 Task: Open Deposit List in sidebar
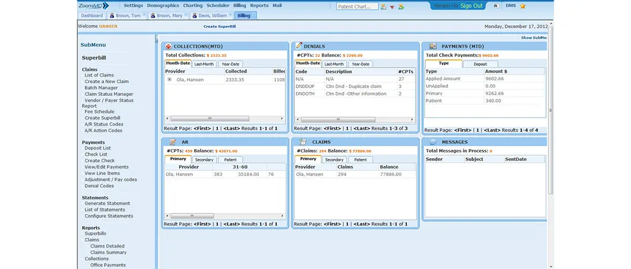click(98, 148)
